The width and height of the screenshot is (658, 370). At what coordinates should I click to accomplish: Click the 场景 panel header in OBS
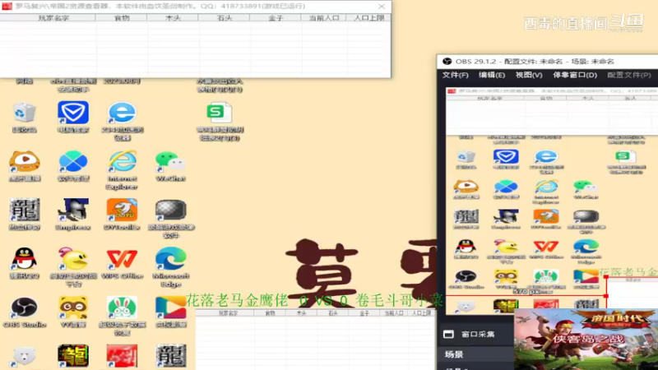(454, 354)
